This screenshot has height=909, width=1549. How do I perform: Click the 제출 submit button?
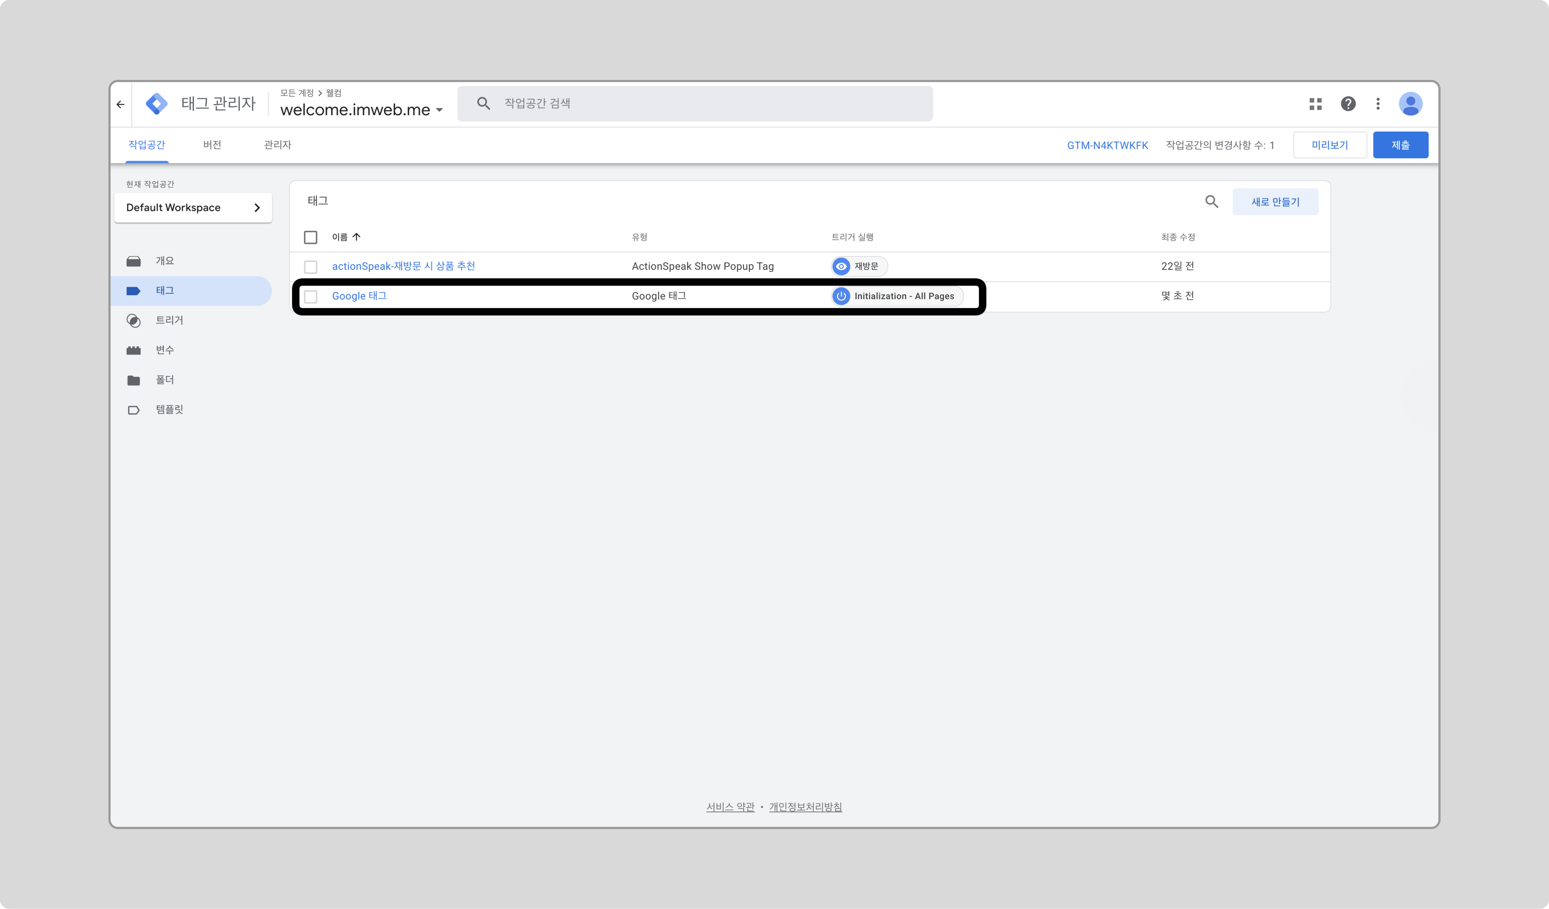1400,145
